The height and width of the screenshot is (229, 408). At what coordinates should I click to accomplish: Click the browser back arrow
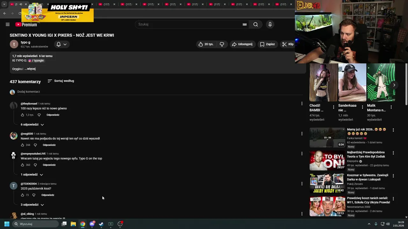(x=4, y=13)
